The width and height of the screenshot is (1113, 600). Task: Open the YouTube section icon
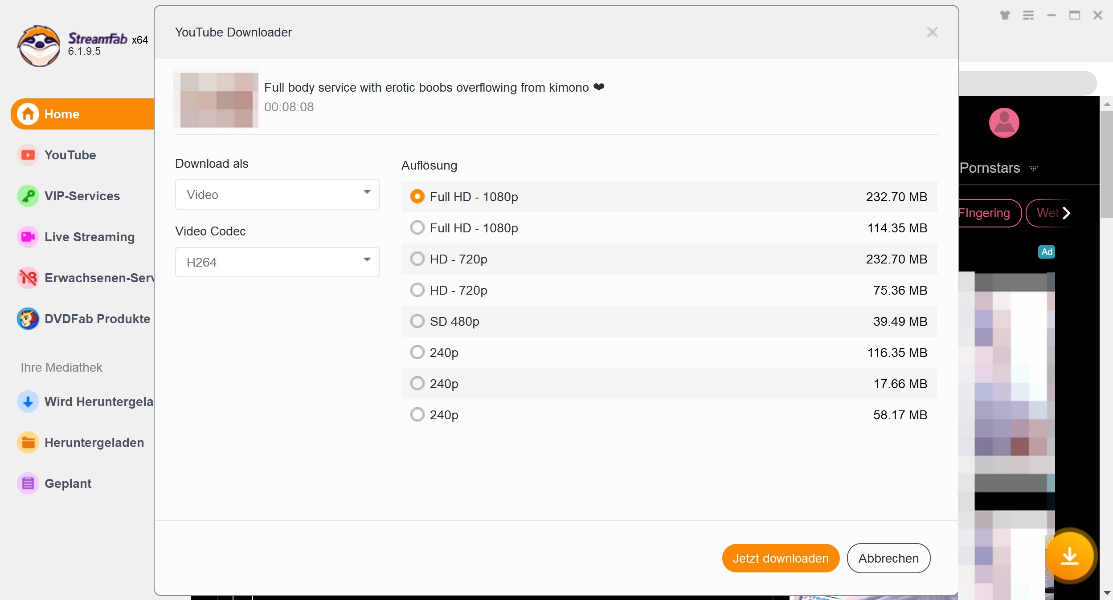[x=27, y=155]
